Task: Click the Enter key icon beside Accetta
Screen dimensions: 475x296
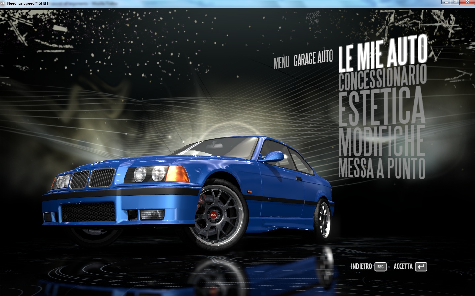Action: click(421, 267)
